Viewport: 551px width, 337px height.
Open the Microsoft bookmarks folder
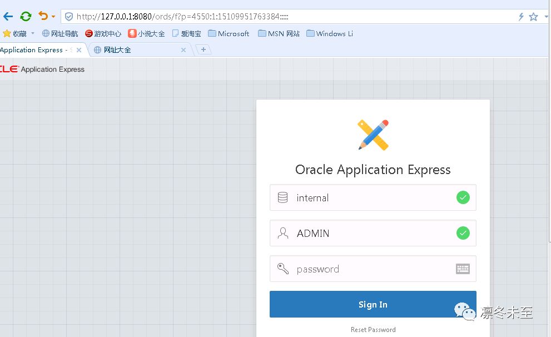(229, 33)
